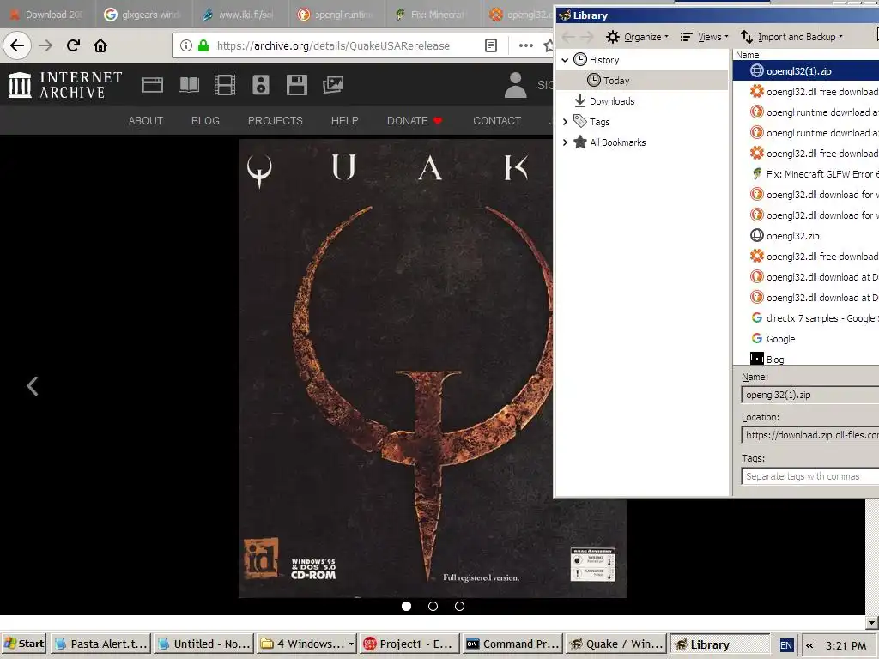
Task: Switch to Project1 taskbar window
Action: pos(409,644)
